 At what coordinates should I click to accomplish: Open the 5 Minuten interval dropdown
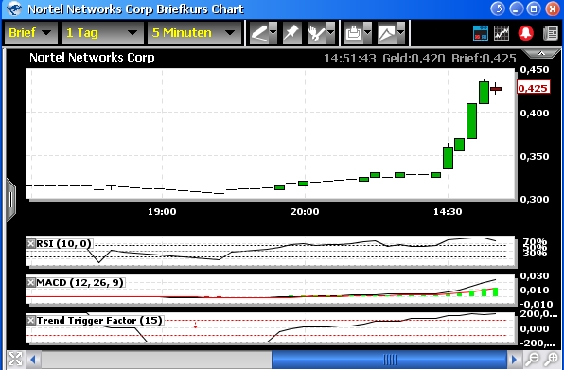(x=194, y=33)
